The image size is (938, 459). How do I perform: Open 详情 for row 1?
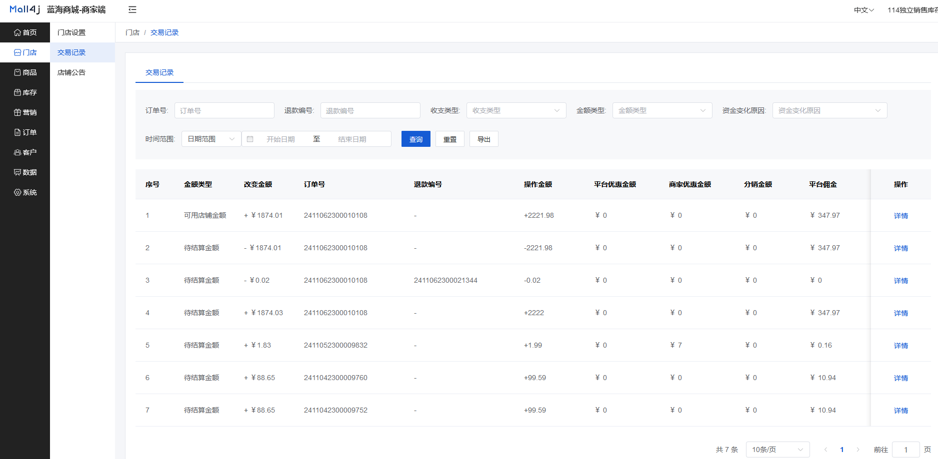901,216
